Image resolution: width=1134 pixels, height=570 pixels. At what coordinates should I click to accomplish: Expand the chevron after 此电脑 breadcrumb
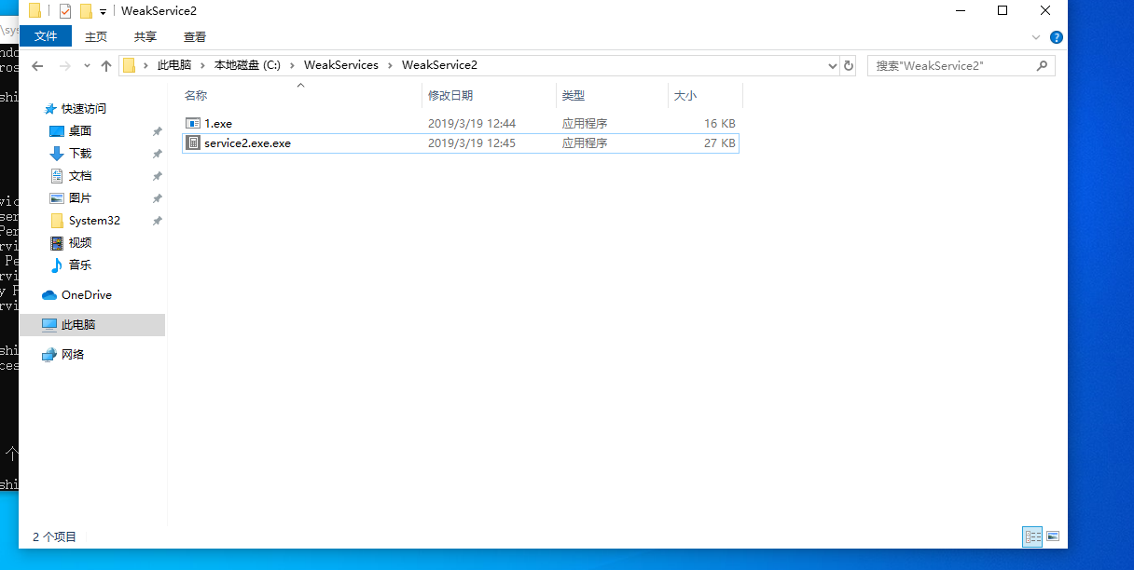click(x=203, y=65)
